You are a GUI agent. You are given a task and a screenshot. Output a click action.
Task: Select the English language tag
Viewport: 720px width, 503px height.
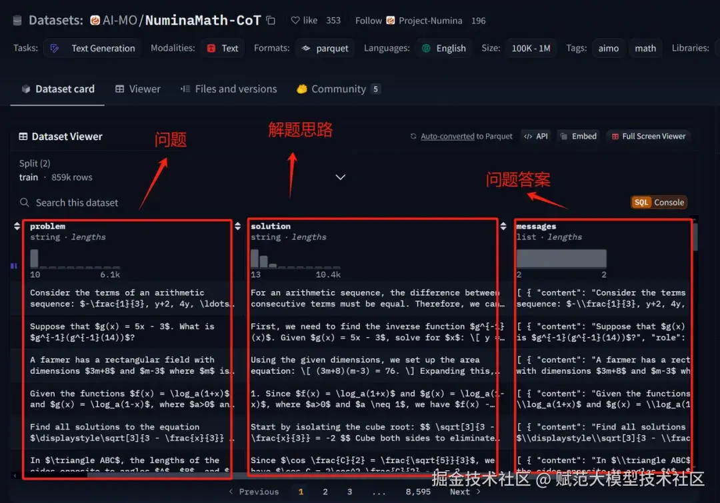(444, 48)
